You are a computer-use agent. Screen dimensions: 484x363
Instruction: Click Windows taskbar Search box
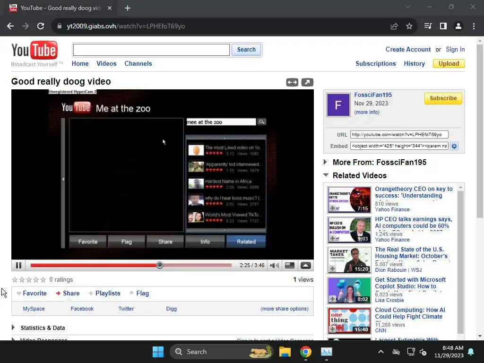221,352
